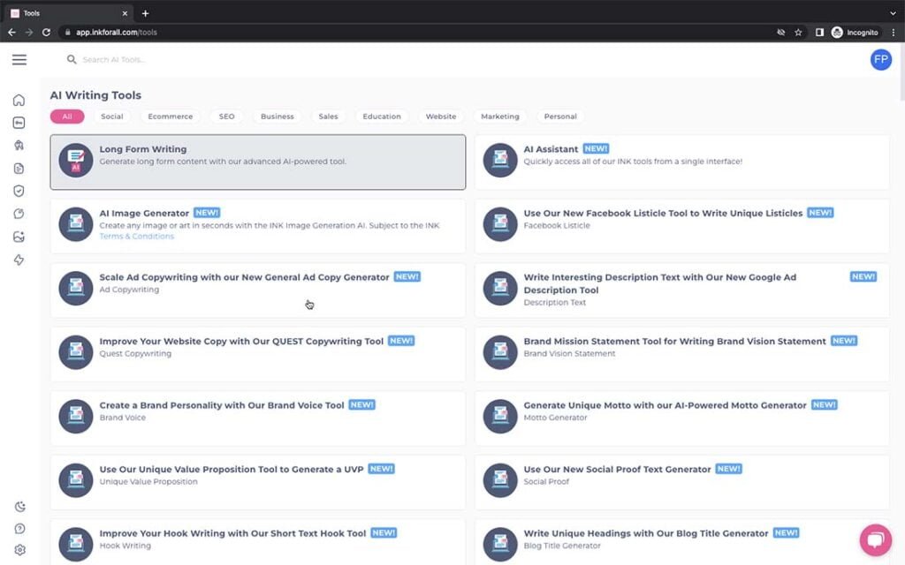This screenshot has height=565, width=905.
Task: Reload the page in the browser
Action: (46, 33)
